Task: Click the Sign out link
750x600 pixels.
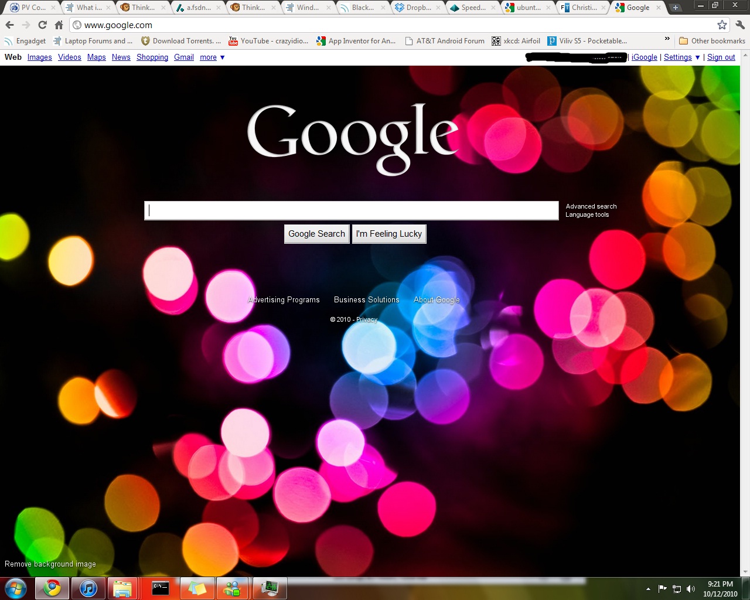Action: point(721,57)
